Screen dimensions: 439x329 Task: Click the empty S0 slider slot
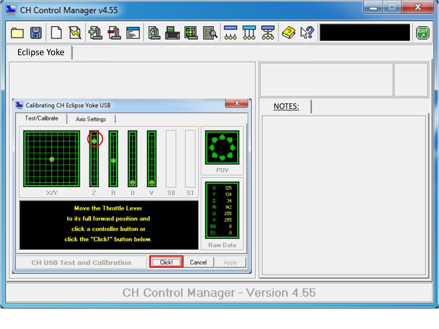pyautogui.click(x=171, y=159)
